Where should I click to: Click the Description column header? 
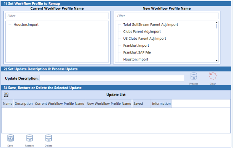pos(23,104)
